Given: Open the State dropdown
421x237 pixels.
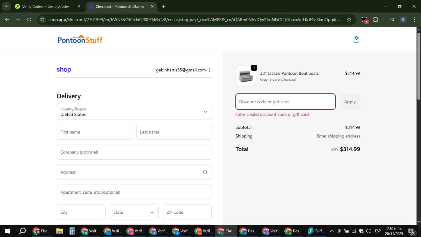Looking at the screenshot, I should [x=134, y=212].
